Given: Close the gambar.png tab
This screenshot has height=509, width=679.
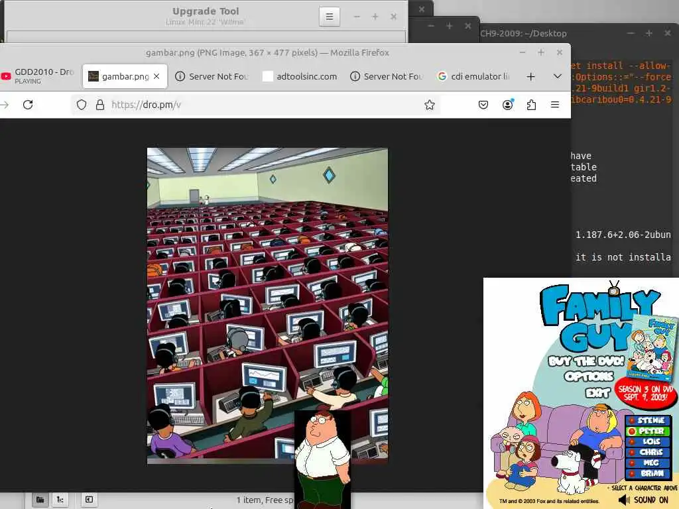Looking at the screenshot, I should 156,76.
